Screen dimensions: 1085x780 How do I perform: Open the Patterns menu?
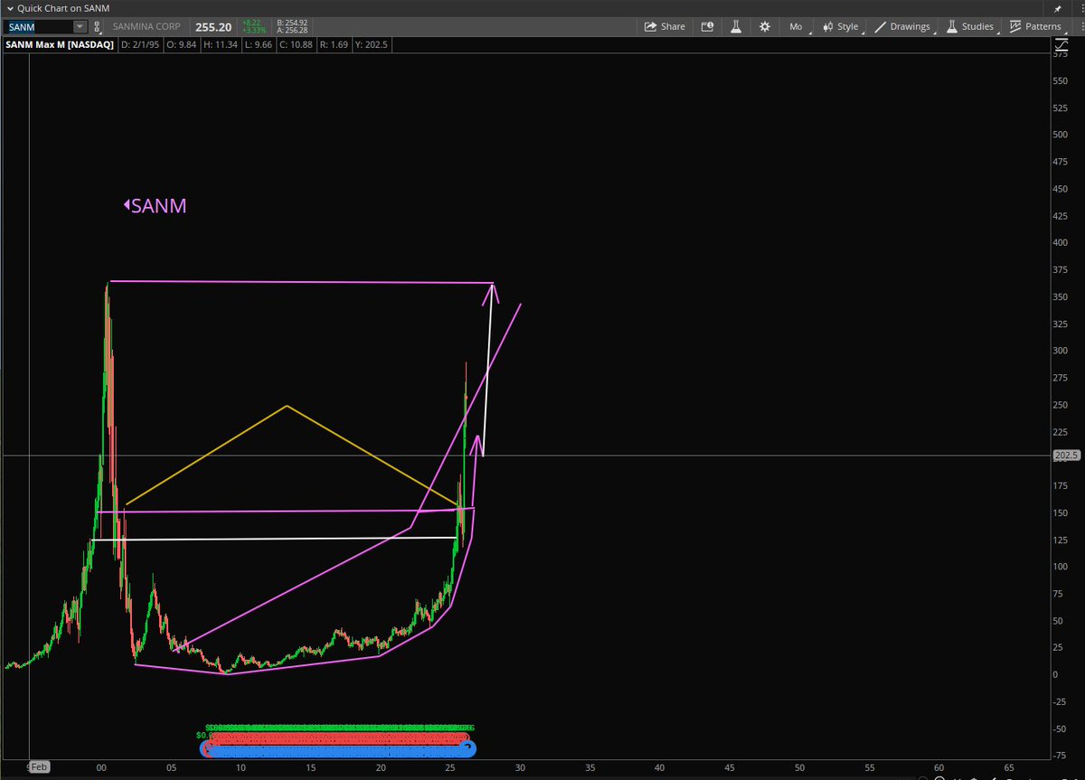coord(1035,26)
